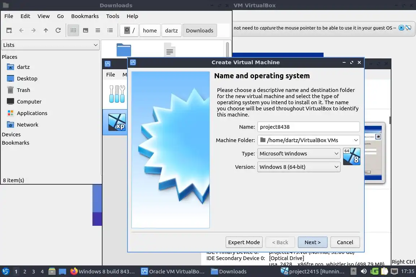
Task: Click the Name field containing project8438
Action: pyautogui.click(x=308, y=127)
